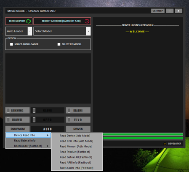Check the Select By Model checkbox
Image resolution: width=189 pixels, height=172 pixels.
[x=59, y=44]
